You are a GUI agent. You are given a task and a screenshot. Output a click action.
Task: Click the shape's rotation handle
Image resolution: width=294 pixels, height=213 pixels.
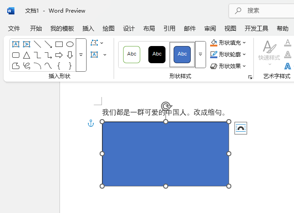coord(166,106)
